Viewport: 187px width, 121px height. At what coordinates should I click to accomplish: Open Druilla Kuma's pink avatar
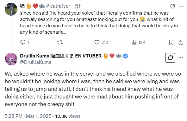(x=11, y=59)
